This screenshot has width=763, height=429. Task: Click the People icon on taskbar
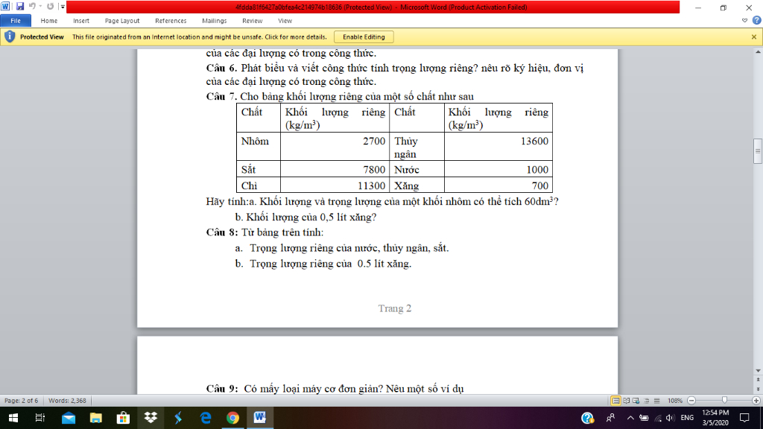610,418
